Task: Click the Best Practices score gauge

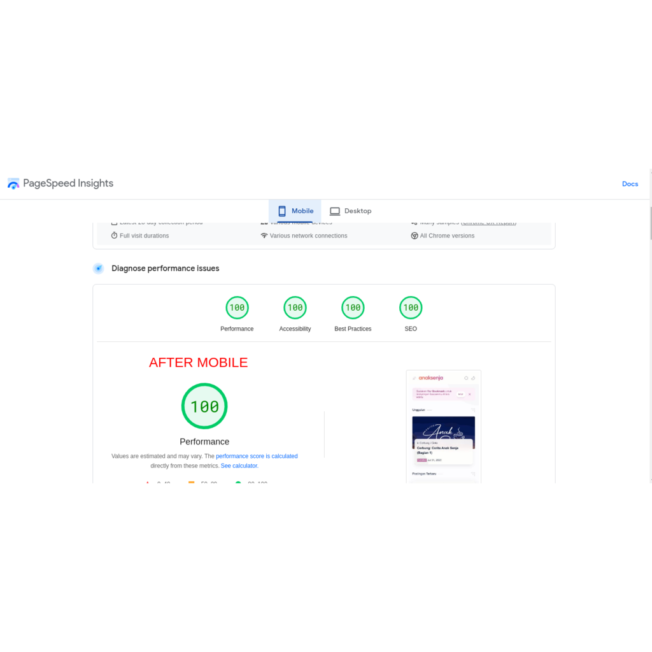Action: point(353,308)
